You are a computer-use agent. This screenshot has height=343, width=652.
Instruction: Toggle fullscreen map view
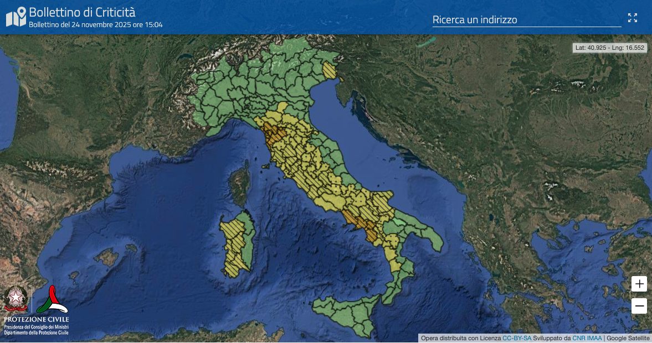[633, 18]
